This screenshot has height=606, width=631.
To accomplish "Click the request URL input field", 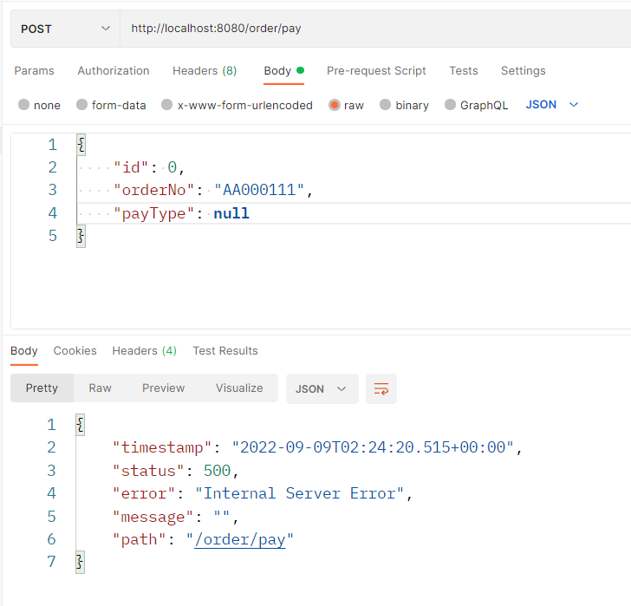I will pyautogui.click(x=373, y=29).
